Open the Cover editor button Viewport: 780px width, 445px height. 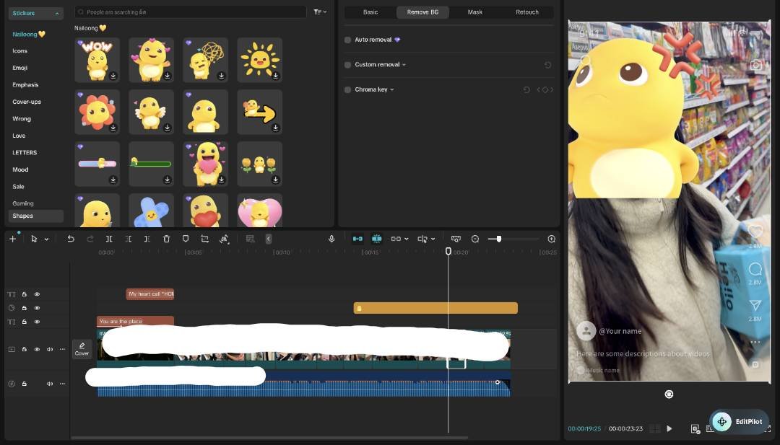(82, 349)
